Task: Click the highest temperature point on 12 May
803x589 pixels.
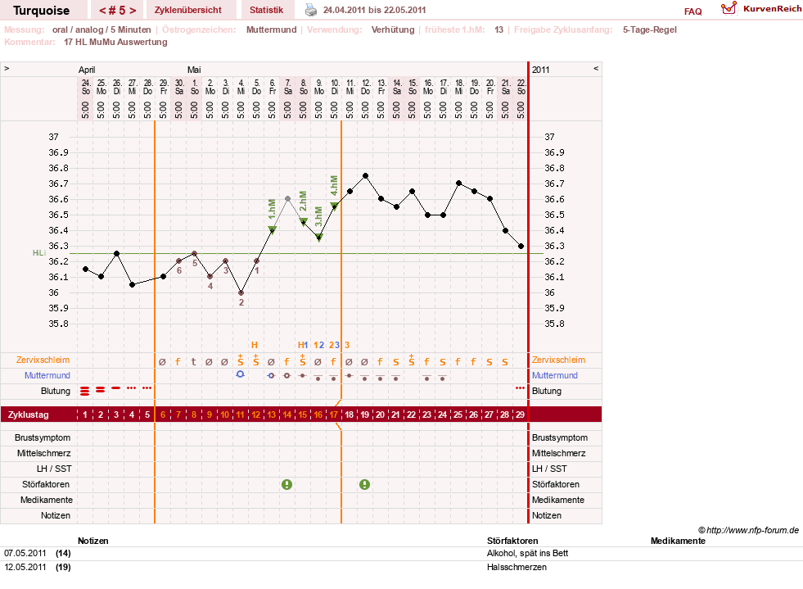Action: coord(365,176)
